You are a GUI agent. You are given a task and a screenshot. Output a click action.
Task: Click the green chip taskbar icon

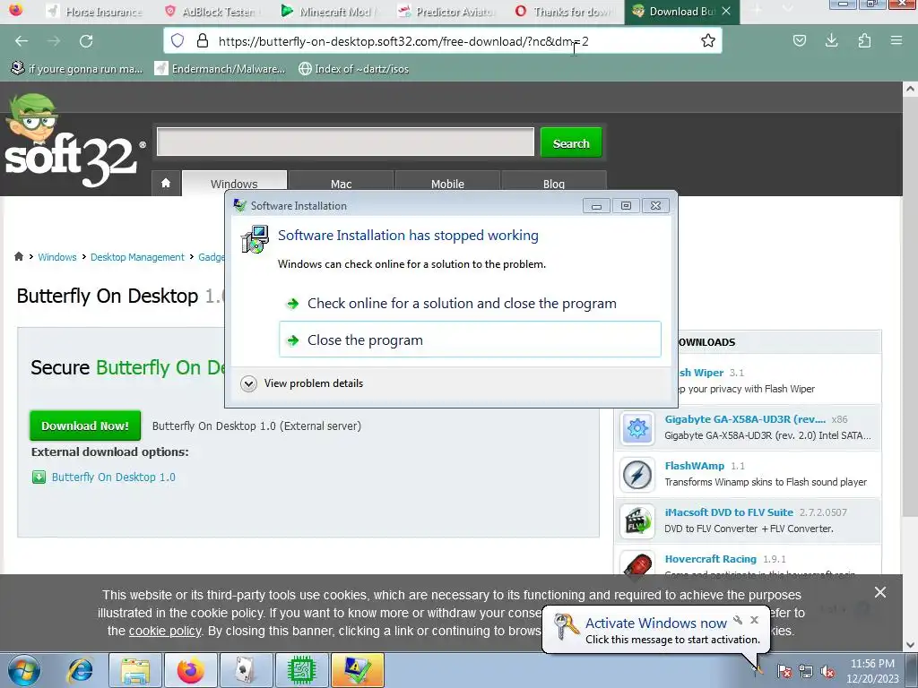301,670
